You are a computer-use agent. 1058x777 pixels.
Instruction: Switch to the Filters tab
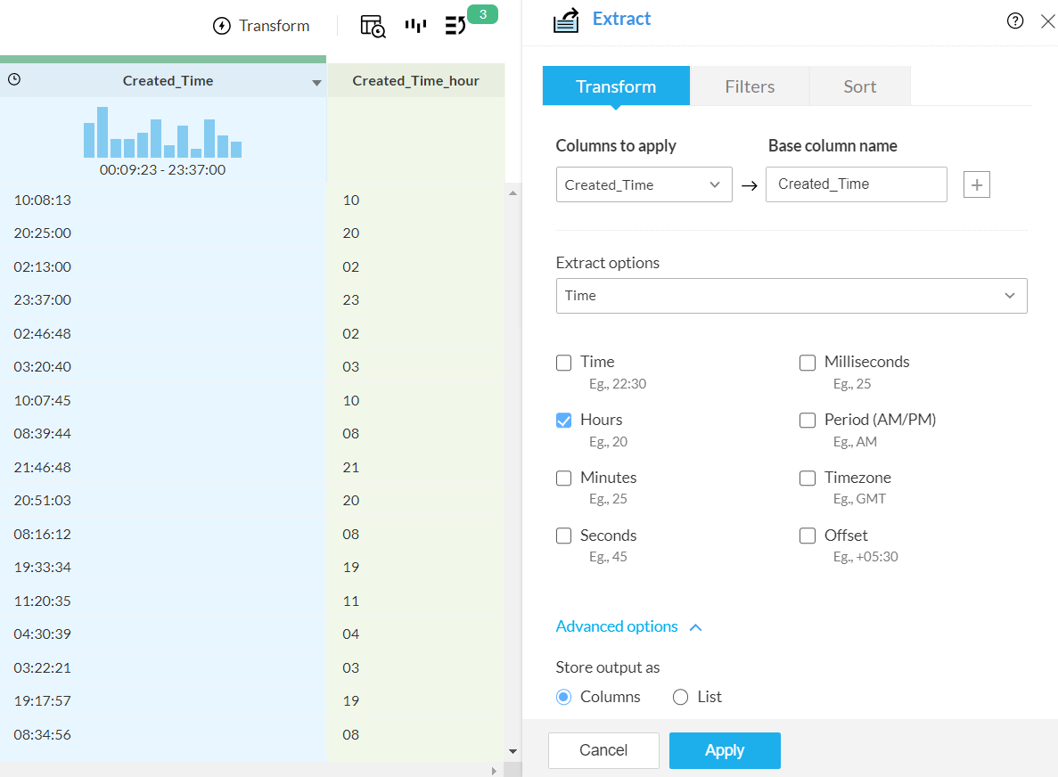[749, 86]
